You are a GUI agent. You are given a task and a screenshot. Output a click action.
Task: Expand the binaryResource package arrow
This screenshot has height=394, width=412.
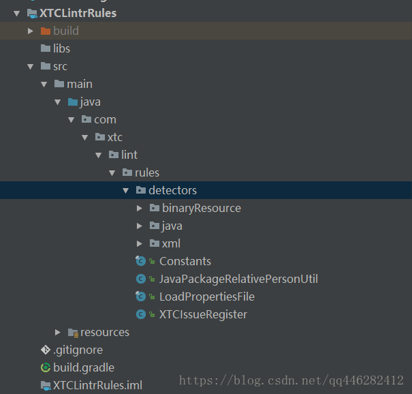click(x=139, y=208)
